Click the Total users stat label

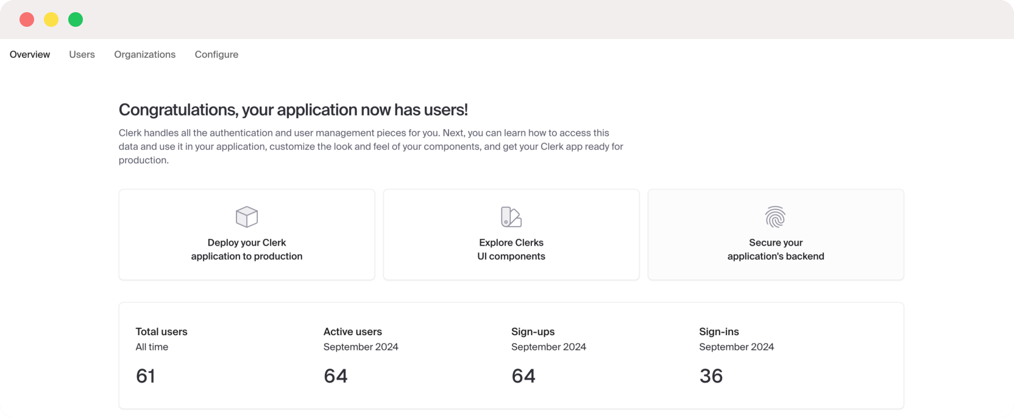pos(161,331)
